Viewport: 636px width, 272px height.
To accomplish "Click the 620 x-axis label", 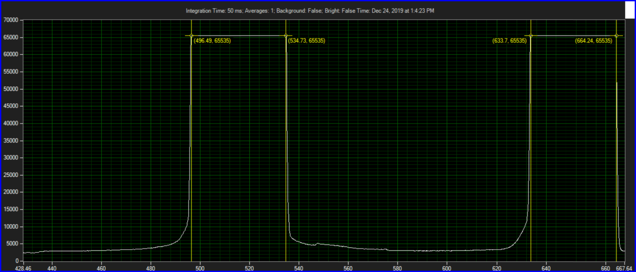I will click(x=496, y=268).
